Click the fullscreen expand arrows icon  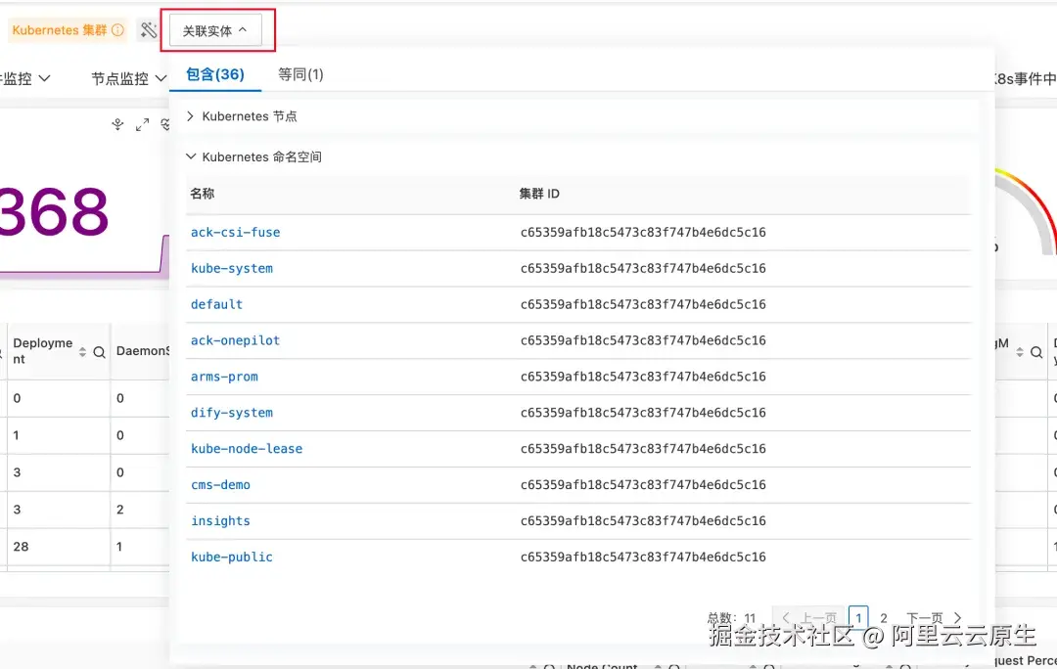[x=142, y=124]
